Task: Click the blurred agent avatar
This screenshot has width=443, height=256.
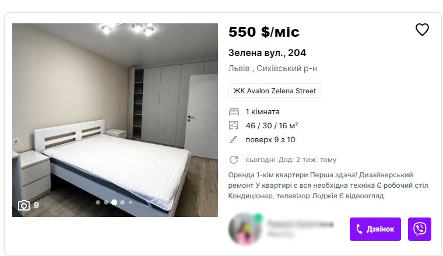Action: tap(245, 229)
